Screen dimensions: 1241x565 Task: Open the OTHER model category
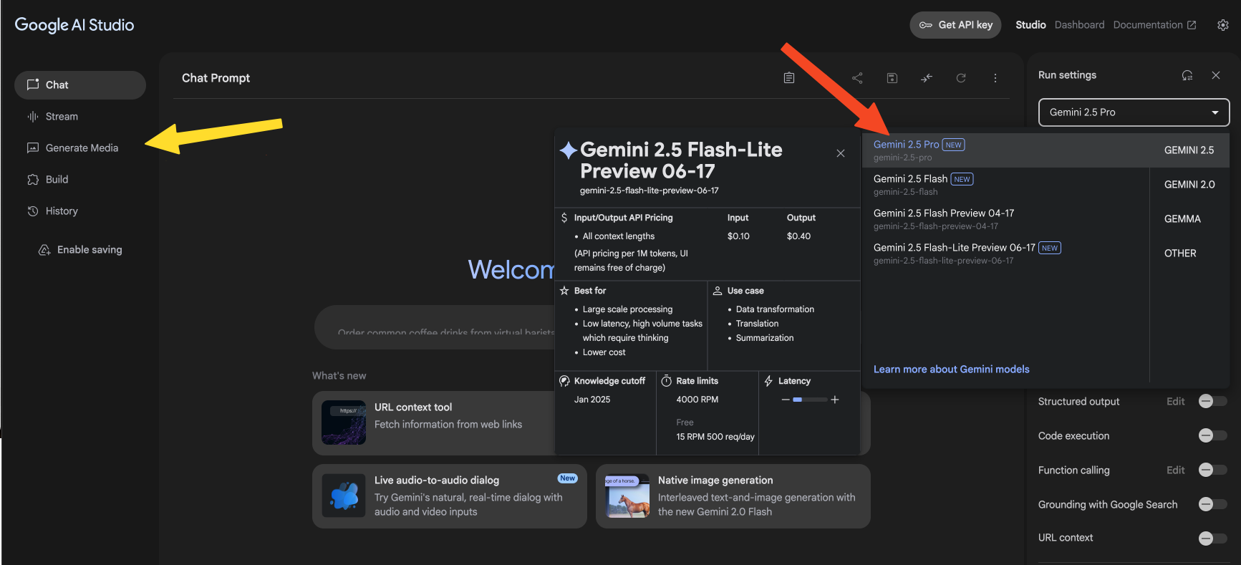1189,253
